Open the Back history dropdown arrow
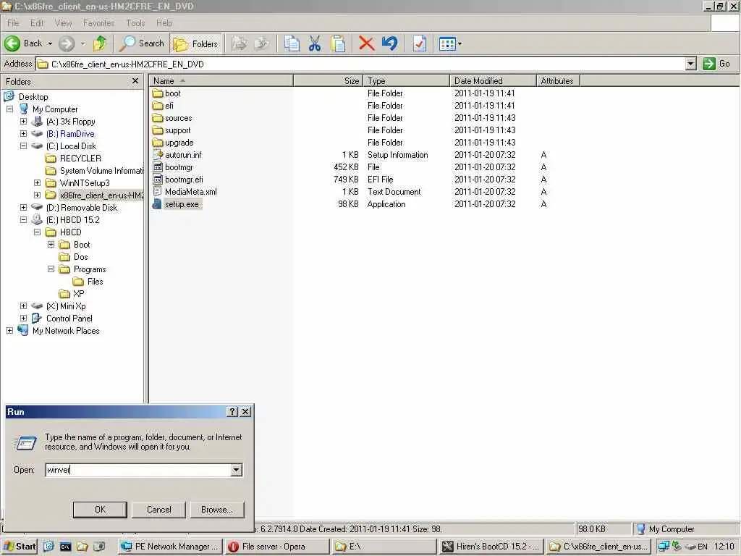The width and height of the screenshot is (741, 556). tap(50, 43)
